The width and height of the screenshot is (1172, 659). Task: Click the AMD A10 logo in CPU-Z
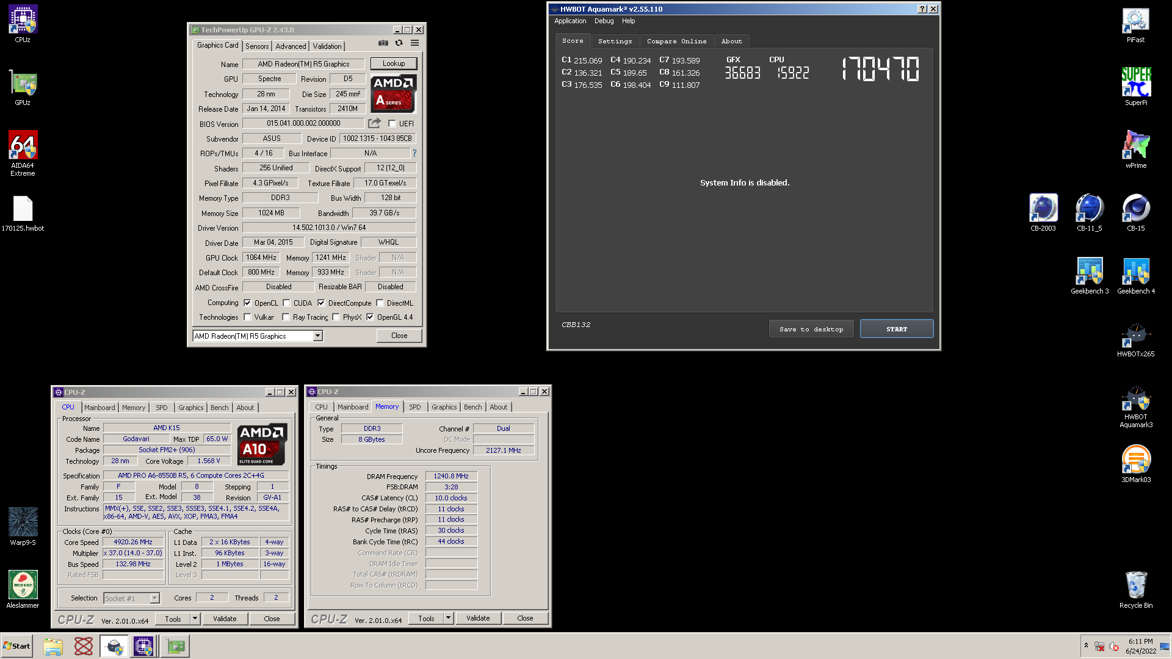[x=262, y=444]
